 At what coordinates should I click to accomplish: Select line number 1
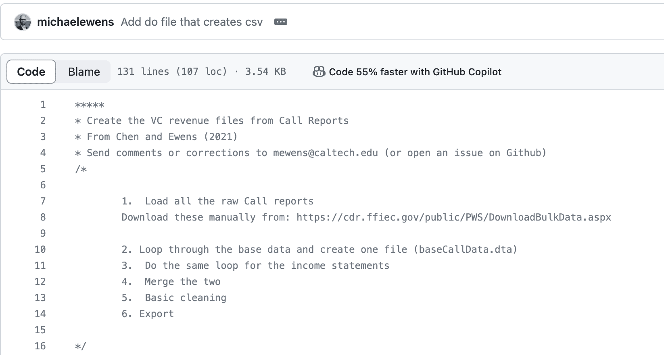43,105
